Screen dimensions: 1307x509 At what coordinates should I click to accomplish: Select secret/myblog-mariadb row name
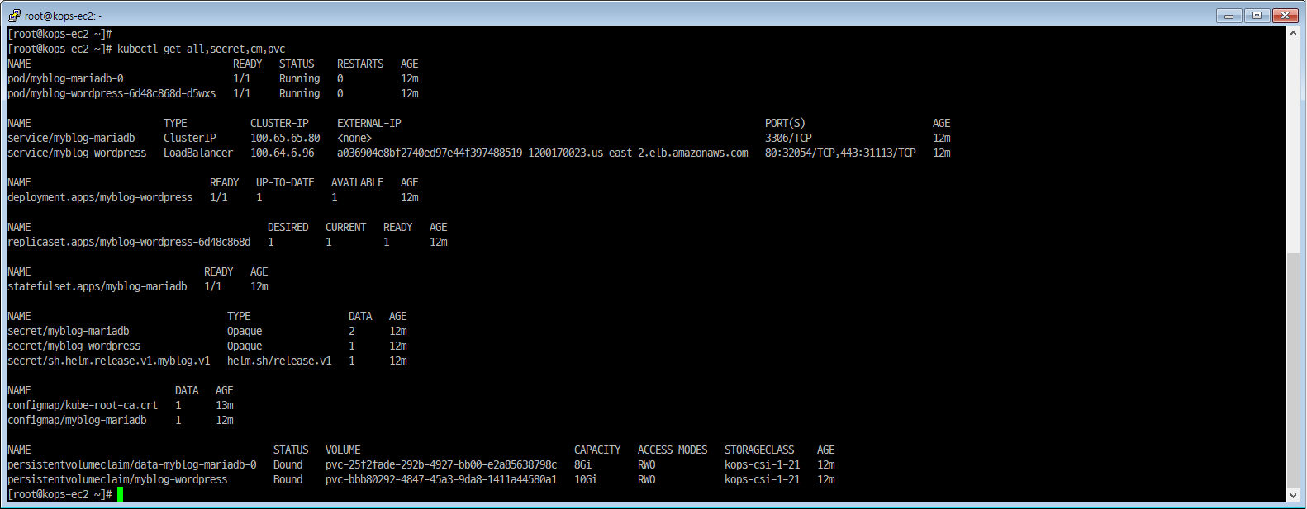69,331
